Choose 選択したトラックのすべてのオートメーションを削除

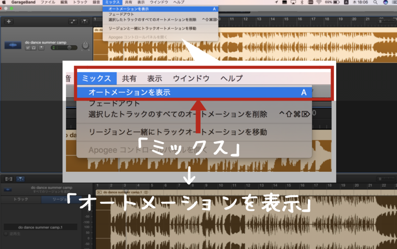point(161,19)
